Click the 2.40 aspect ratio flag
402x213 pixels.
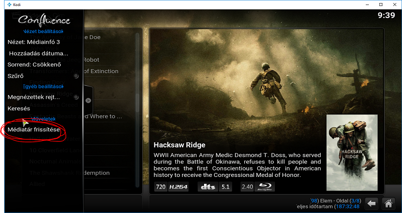(x=247, y=187)
